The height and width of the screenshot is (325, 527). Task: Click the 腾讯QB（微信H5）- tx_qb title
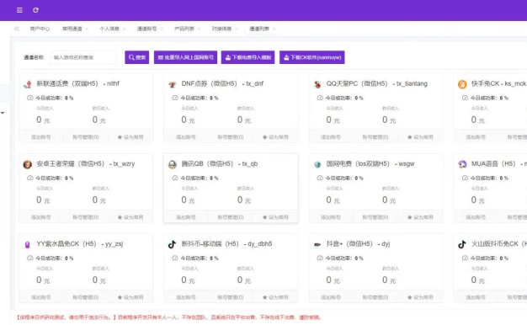pyautogui.click(x=220, y=163)
